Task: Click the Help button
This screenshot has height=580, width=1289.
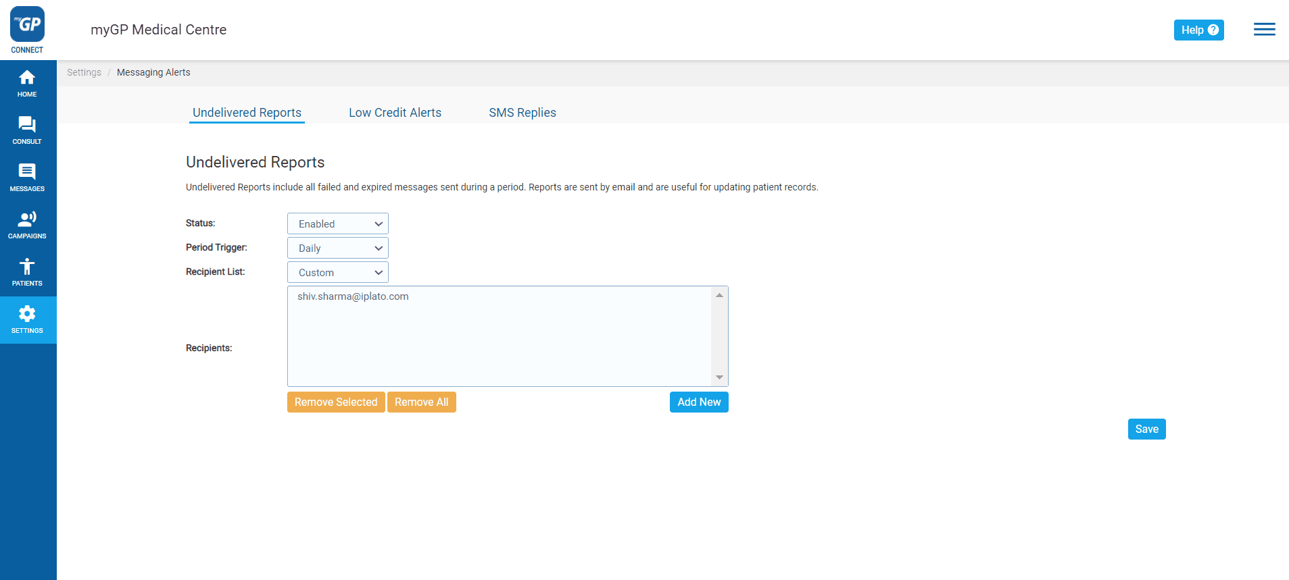Action: (x=1198, y=30)
